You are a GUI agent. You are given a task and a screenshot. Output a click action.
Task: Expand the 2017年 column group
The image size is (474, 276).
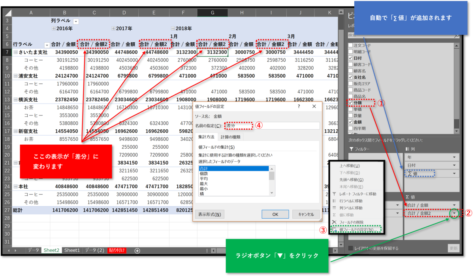[x=113, y=29]
